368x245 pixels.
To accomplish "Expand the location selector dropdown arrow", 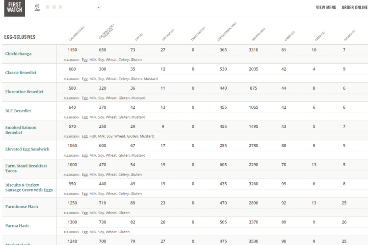I will [x=99, y=7].
